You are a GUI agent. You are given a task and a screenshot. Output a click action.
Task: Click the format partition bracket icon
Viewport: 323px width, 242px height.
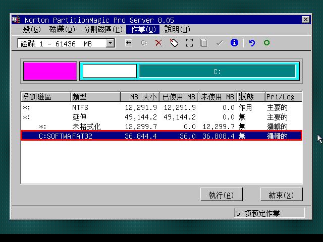click(189, 43)
